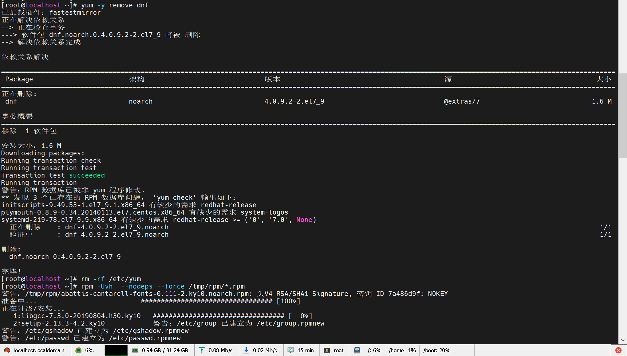Click the 15 min uptime text
This screenshot has height=356, width=627.
306,350
